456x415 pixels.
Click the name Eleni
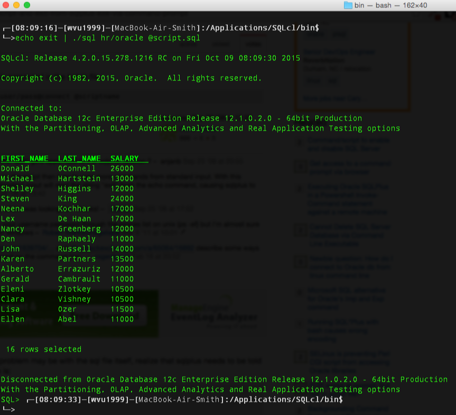(13, 289)
